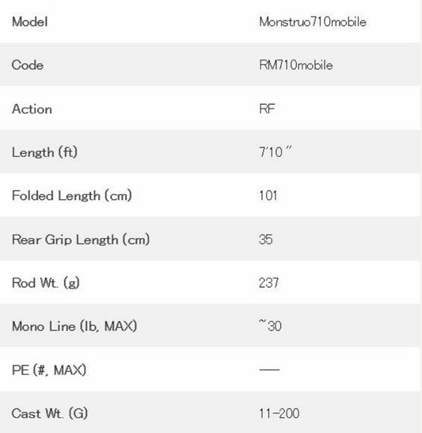The image size is (422, 433).
Task: Click the Length (ft) label
Action: pyautogui.click(x=44, y=152)
